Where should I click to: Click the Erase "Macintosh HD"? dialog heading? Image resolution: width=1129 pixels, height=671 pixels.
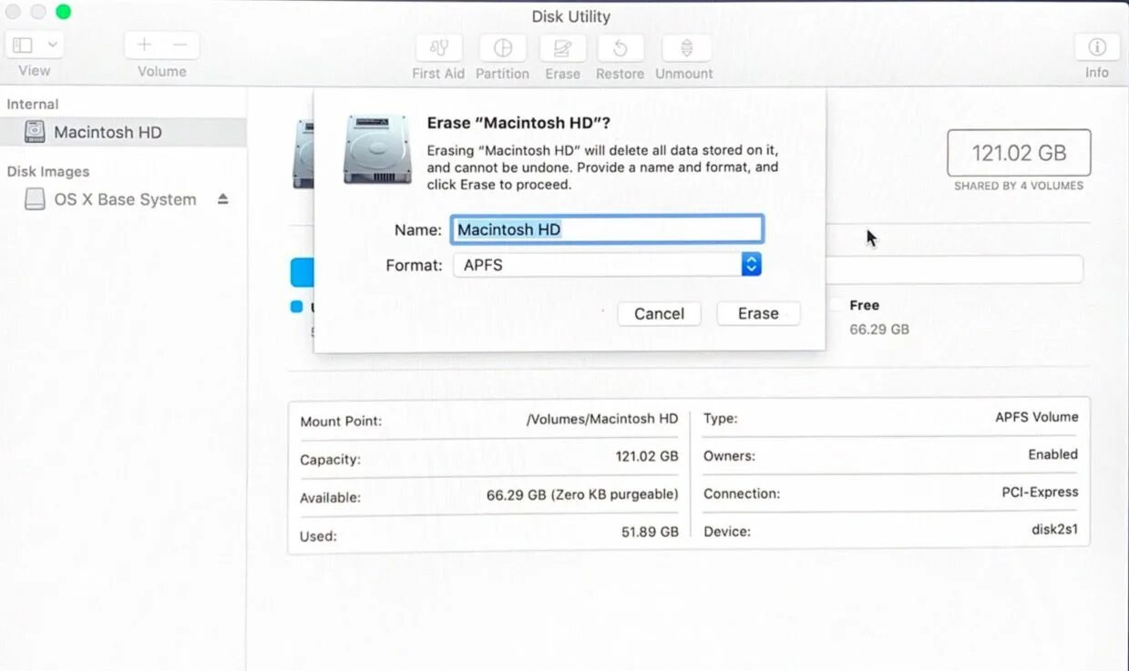pos(518,123)
